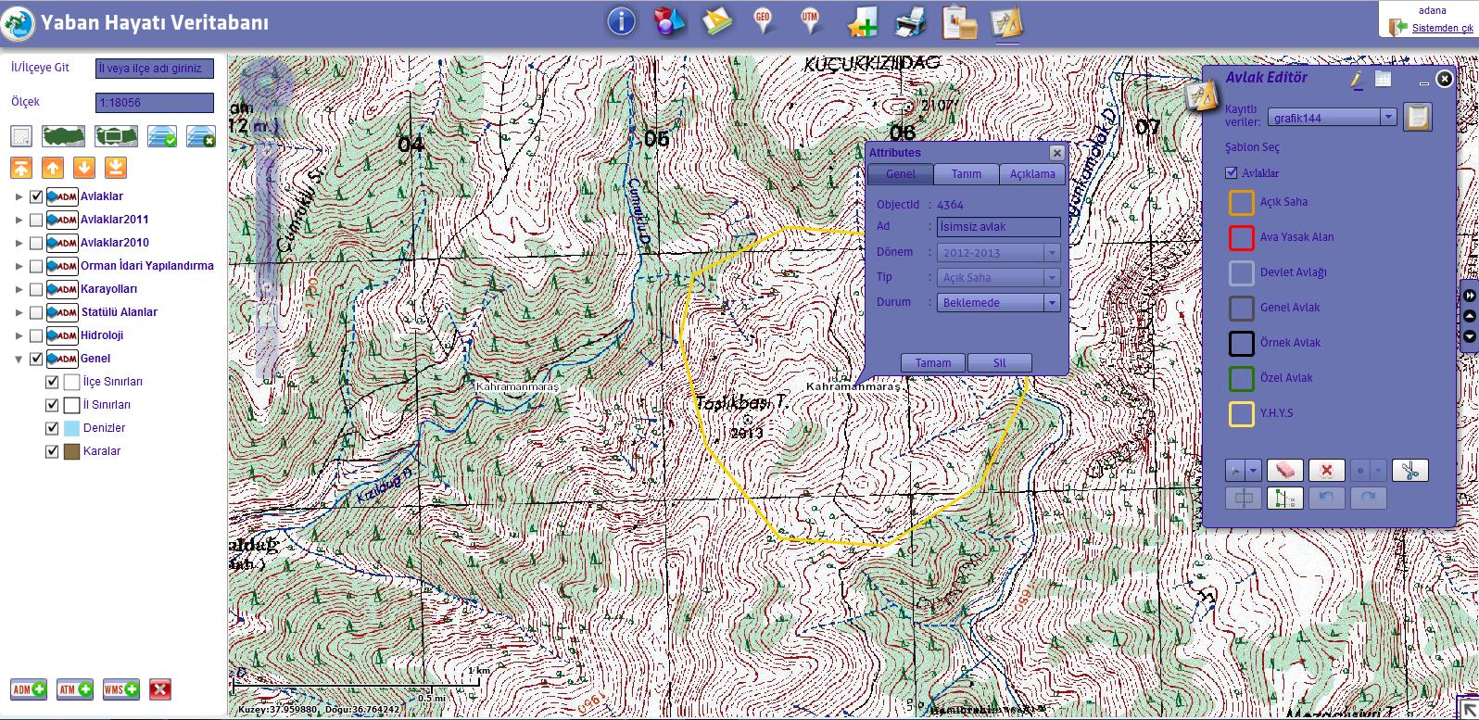Open the Durum Beklemede dropdown
The height and width of the screenshot is (720, 1479).
(x=1052, y=302)
